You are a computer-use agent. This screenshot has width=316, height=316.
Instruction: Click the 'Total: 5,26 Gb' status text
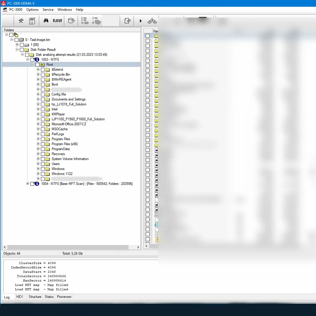72,253
